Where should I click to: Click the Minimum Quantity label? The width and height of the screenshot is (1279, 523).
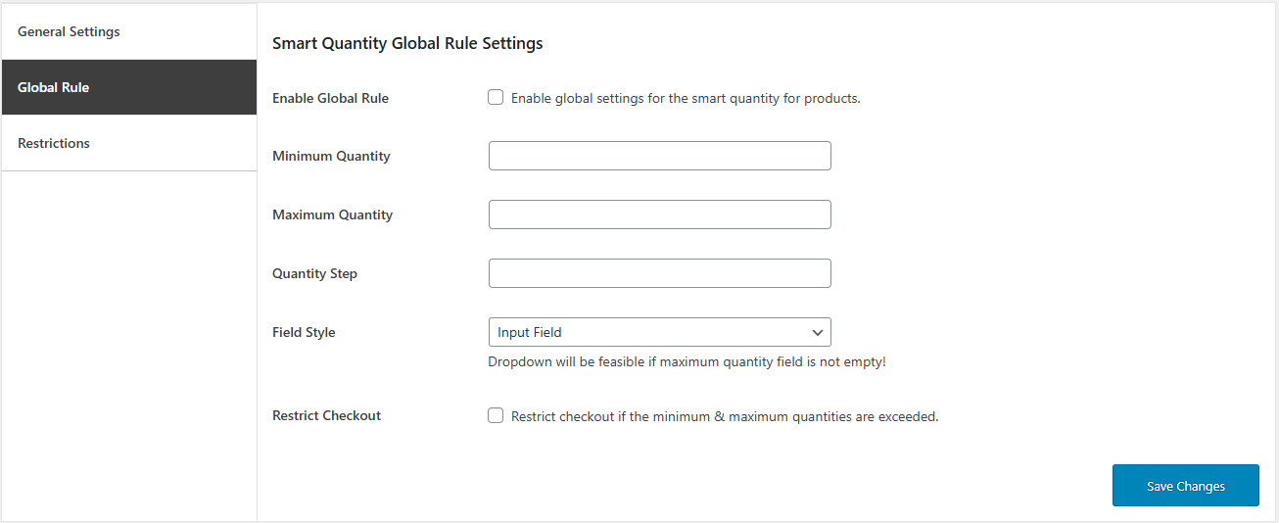click(x=331, y=156)
